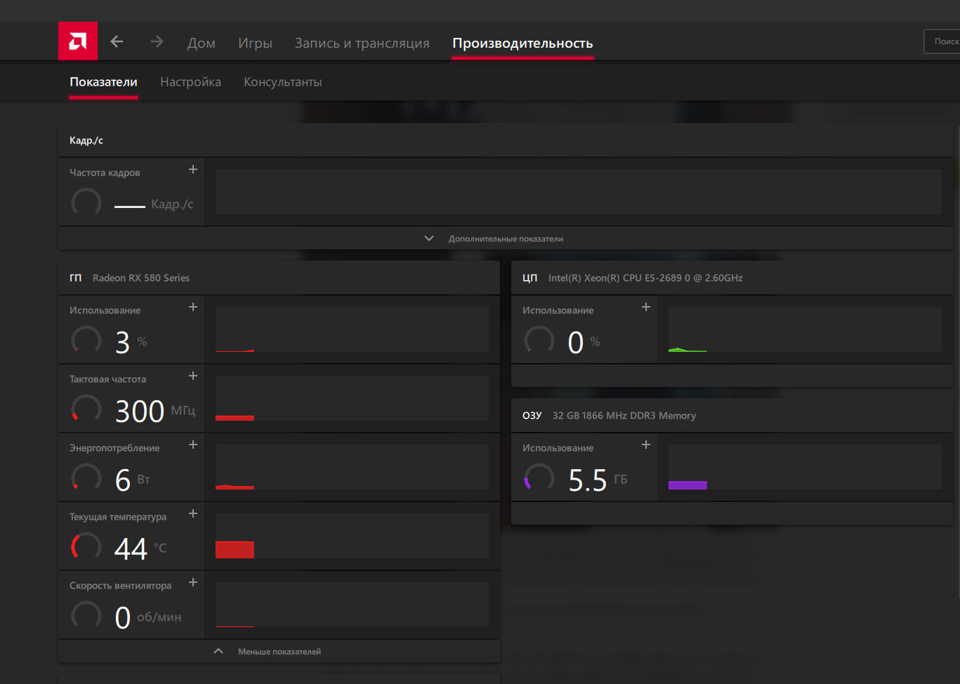Click plus icon beside Скорость вентилятора
960x684 pixels.
[193, 583]
